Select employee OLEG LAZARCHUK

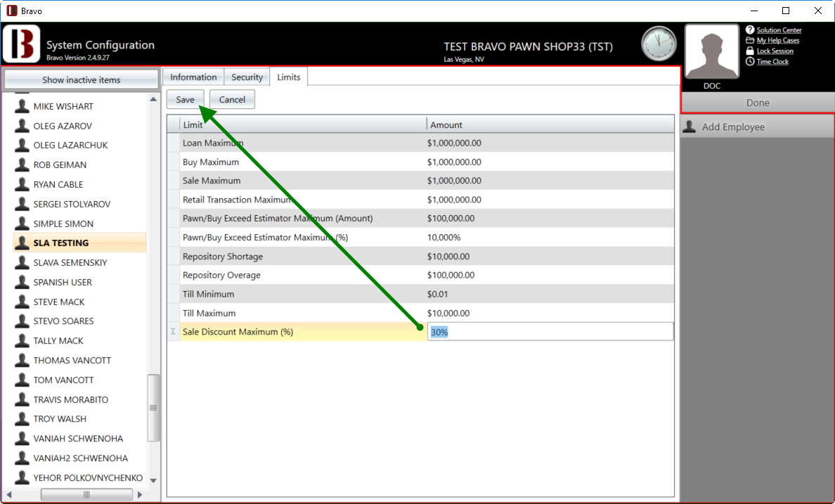[70, 145]
